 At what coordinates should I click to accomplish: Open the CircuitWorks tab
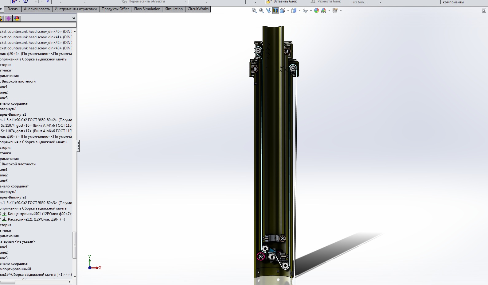coord(198,9)
